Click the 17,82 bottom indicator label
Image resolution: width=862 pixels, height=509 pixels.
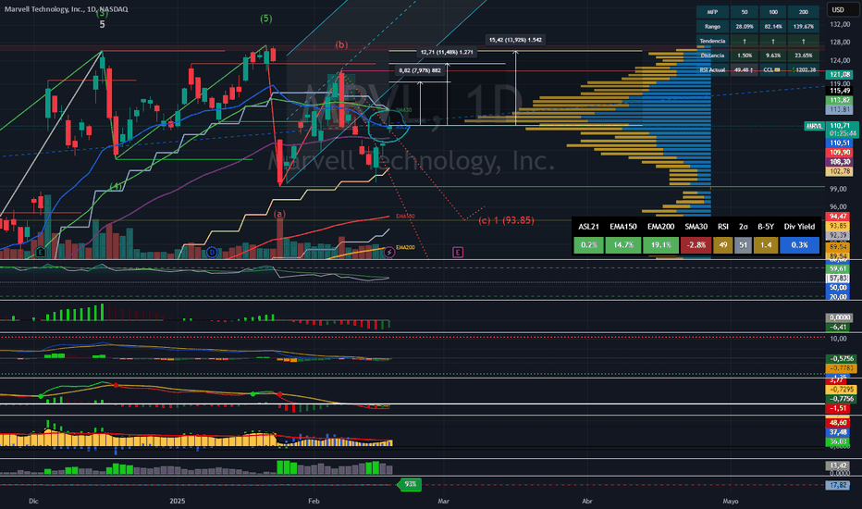click(x=838, y=485)
